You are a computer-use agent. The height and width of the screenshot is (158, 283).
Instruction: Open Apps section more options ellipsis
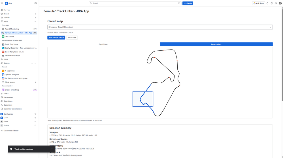coord(35,21)
